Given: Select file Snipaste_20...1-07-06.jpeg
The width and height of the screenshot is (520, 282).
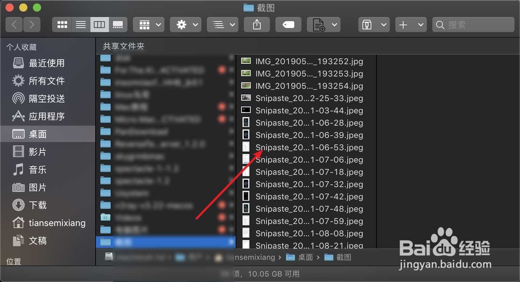Looking at the screenshot, I should [x=306, y=160].
